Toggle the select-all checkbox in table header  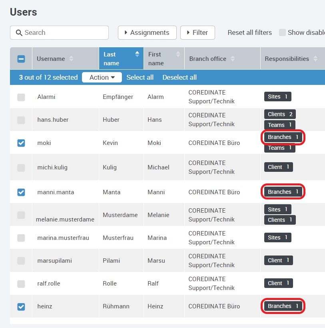pyautogui.click(x=21, y=59)
